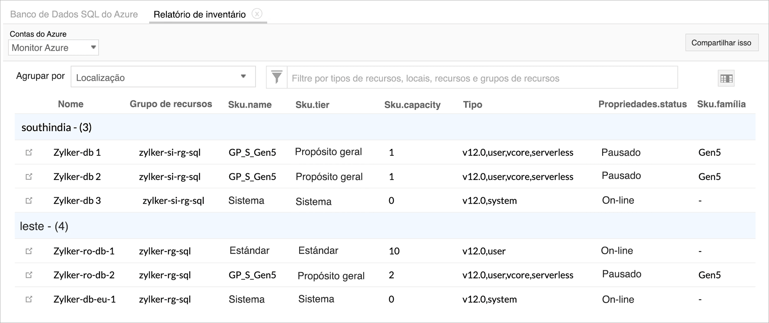Click the Compartilhar isso button
The width and height of the screenshot is (769, 323).
tap(721, 43)
